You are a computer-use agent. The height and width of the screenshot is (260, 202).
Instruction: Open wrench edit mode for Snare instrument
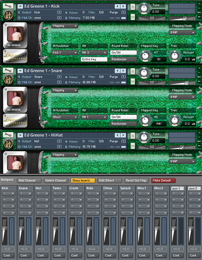(8, 71)
